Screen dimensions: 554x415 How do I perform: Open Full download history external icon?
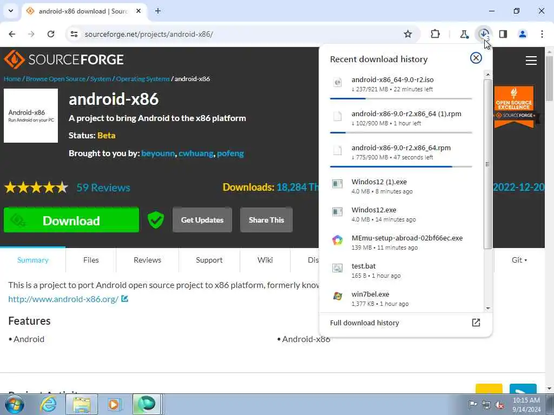pos(476,323)
